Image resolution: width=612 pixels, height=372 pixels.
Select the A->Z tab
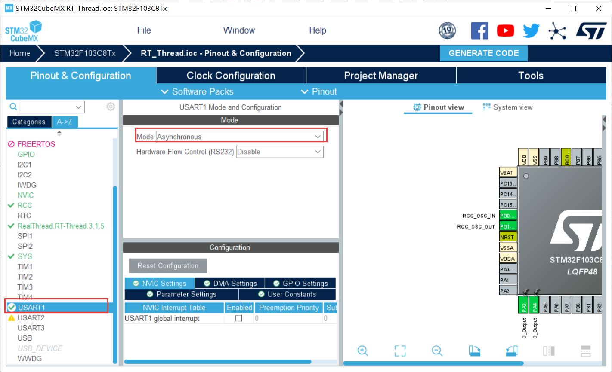(x=65, y=122)
